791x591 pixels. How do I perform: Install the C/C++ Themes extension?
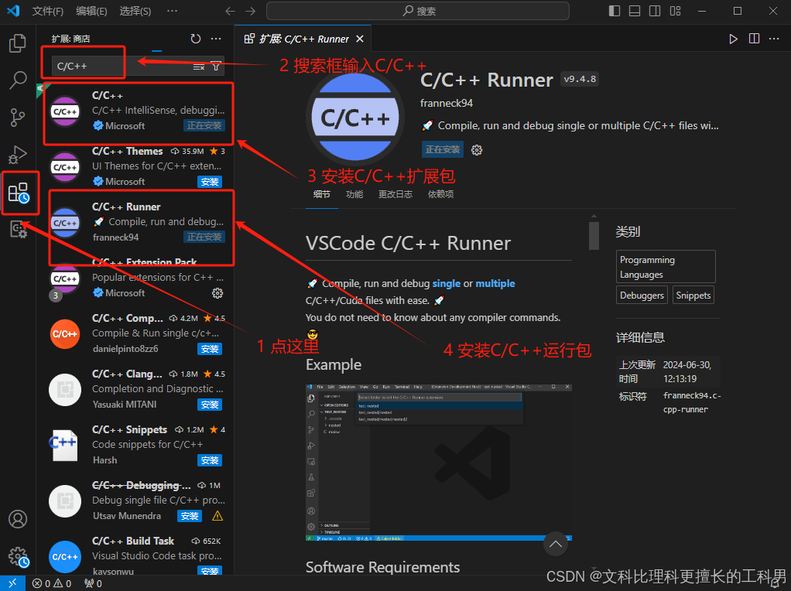[x=210, y=182]
